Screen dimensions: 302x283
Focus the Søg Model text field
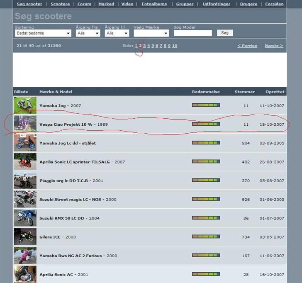pos(193,33)
